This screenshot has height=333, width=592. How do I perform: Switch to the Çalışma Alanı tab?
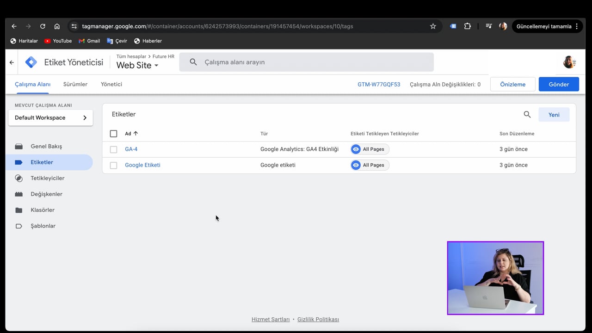pos(32,84)
